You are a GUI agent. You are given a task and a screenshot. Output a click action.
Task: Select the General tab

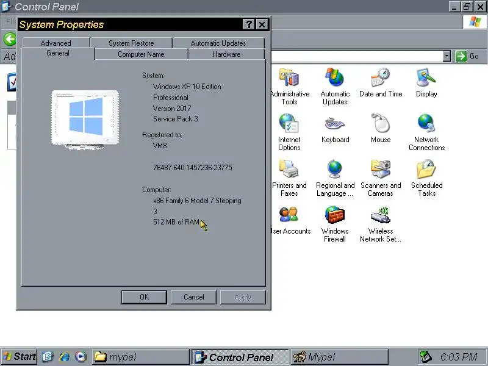[58, 53]
